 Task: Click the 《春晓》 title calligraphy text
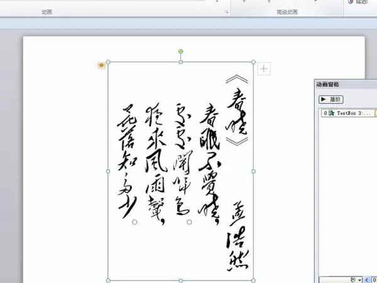click(x=237, y=110)
